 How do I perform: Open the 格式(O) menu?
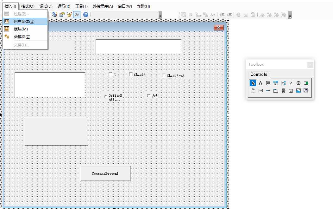click(x=28, y=6)
